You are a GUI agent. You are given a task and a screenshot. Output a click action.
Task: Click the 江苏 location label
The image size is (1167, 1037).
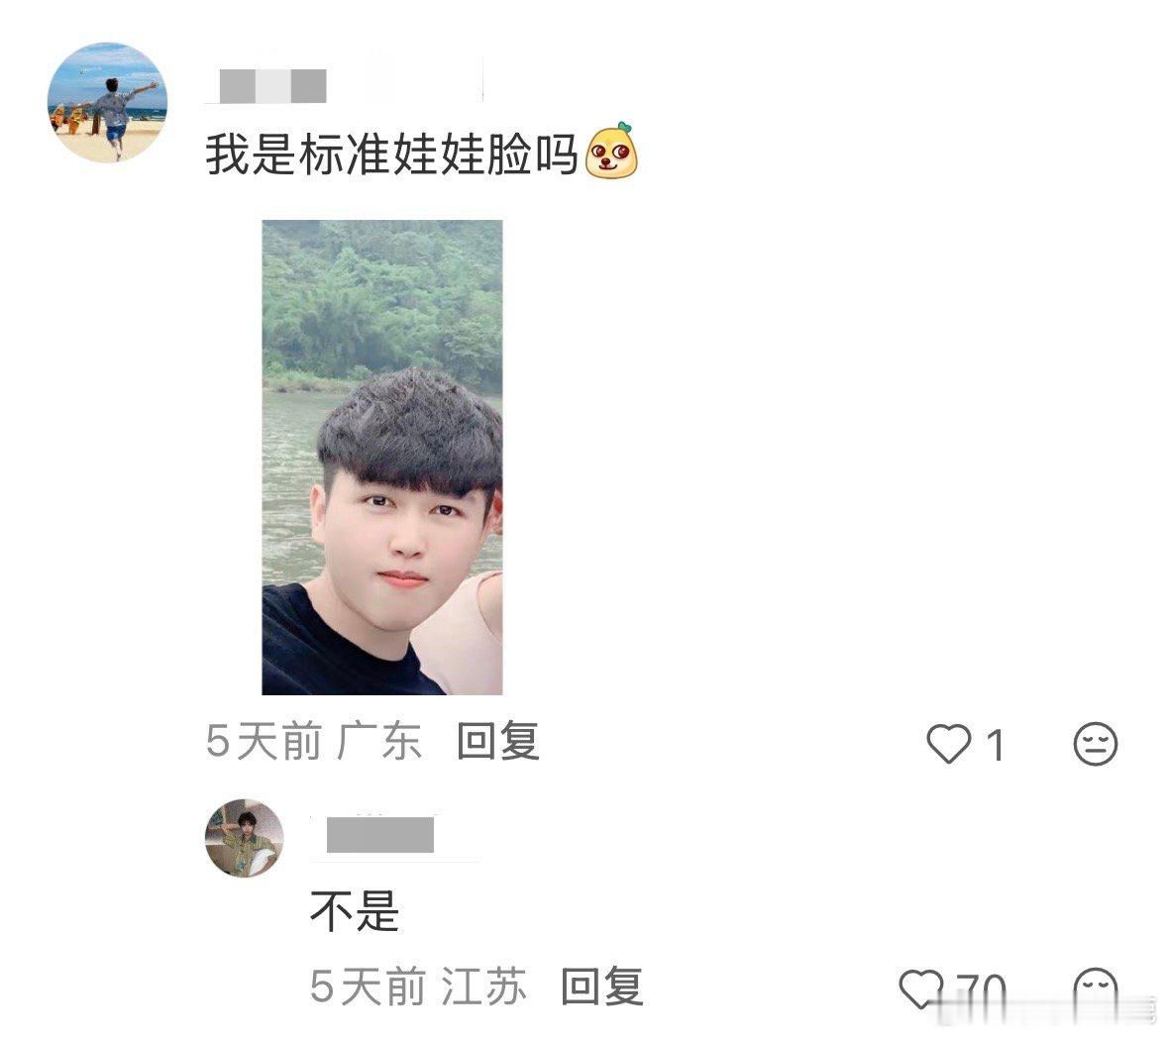click(484, 986)
